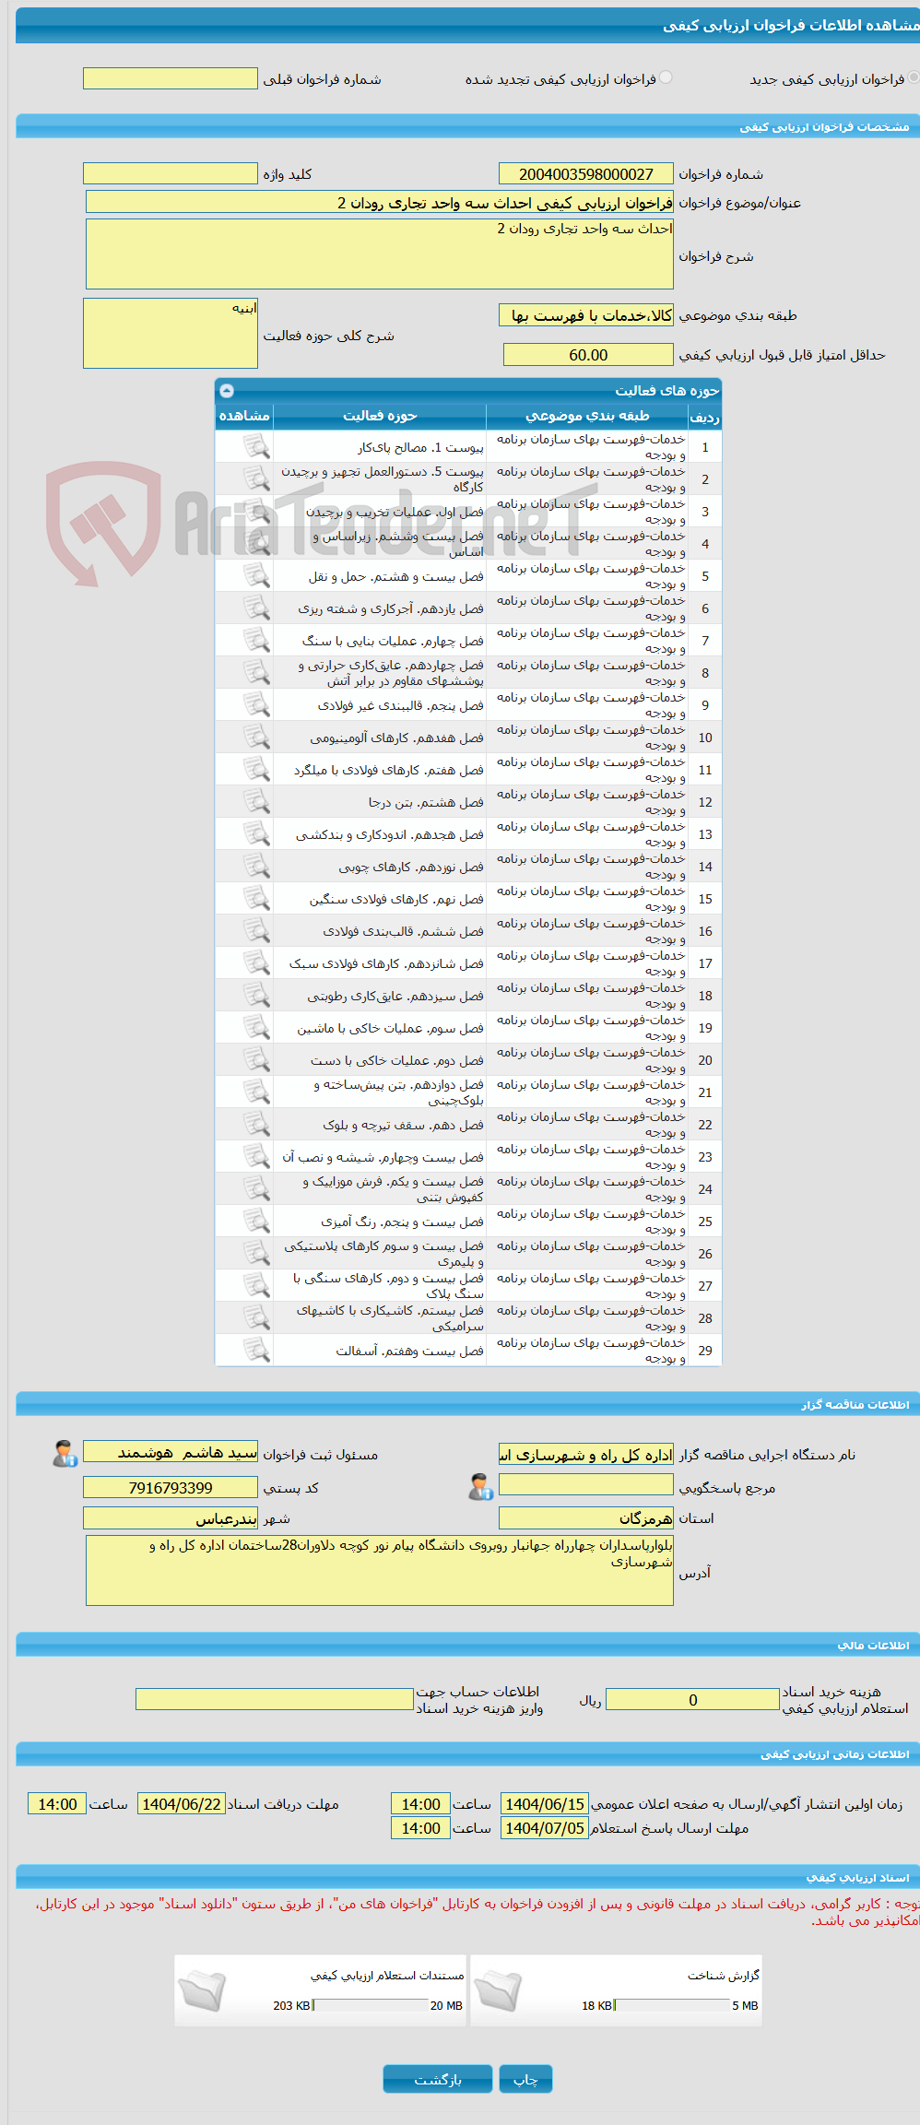Click the آدرس address text area
Screen dimensions: 920x2125
(x=380, y=1570)
